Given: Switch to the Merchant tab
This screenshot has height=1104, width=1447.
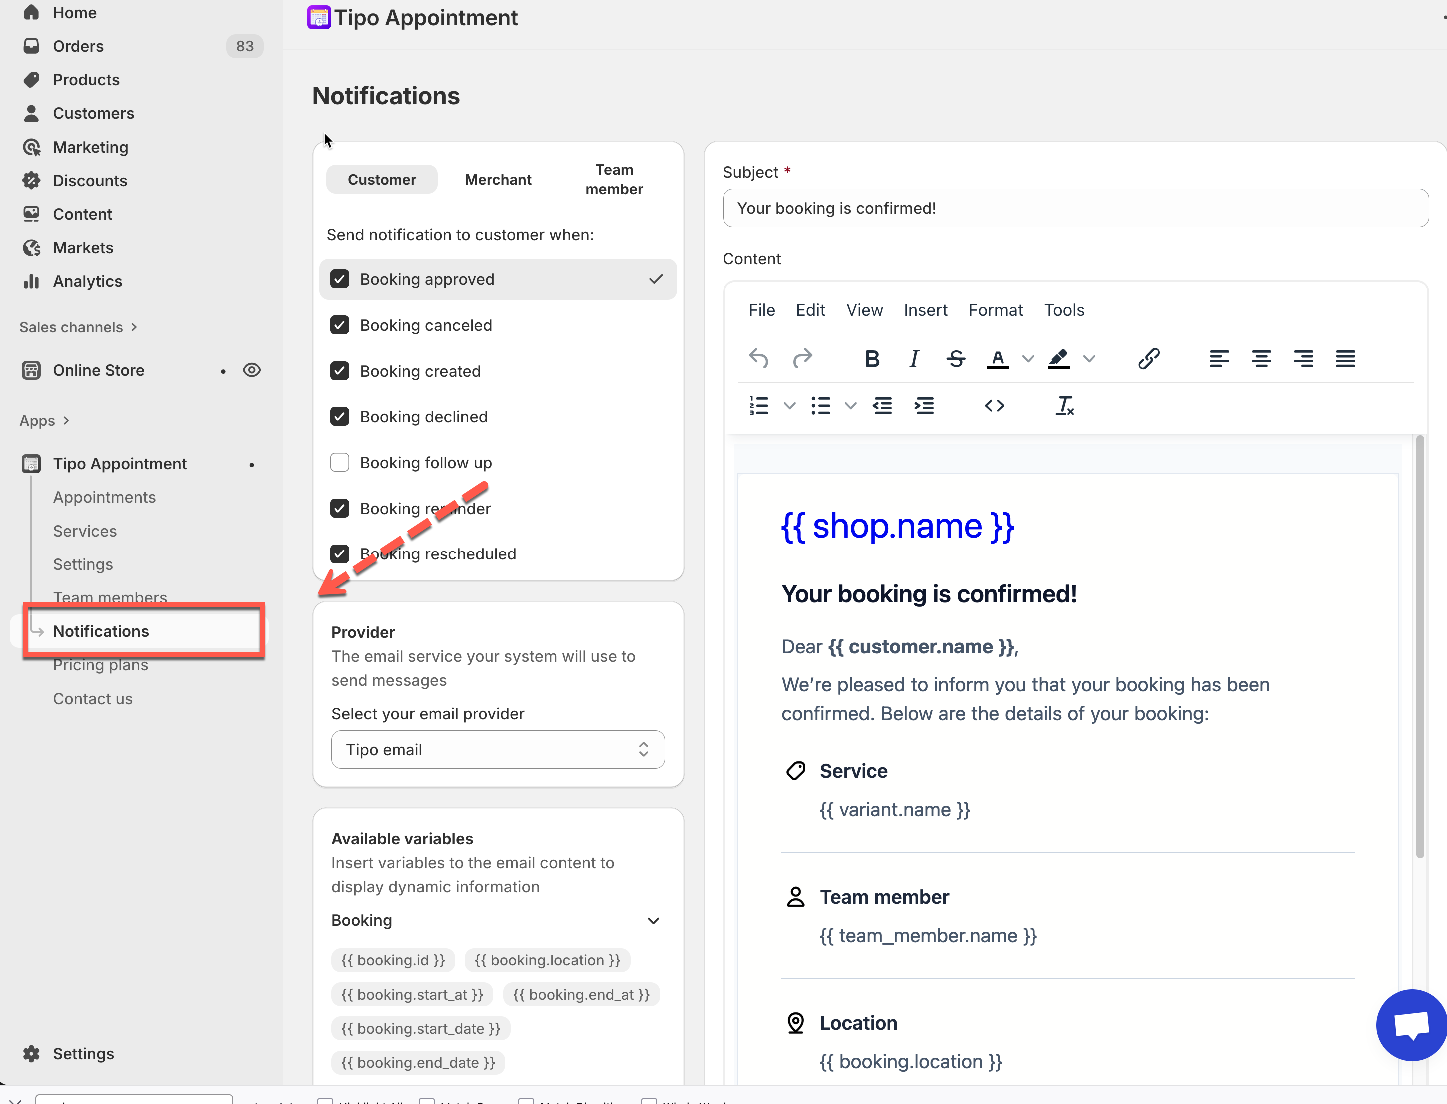Looking at the screenshot, I should 498,179.
